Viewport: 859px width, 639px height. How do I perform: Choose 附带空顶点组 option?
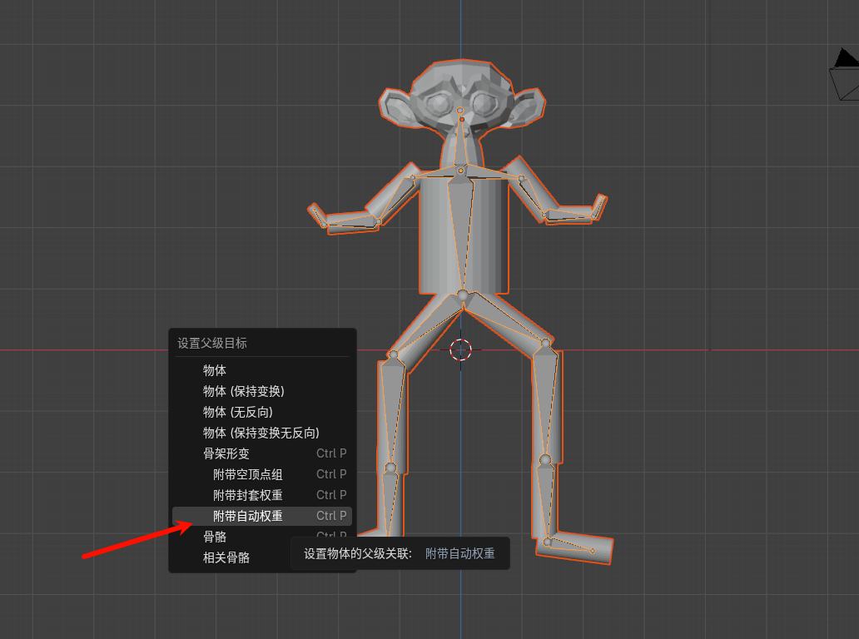pyautogui.click(x=247, y=474)
